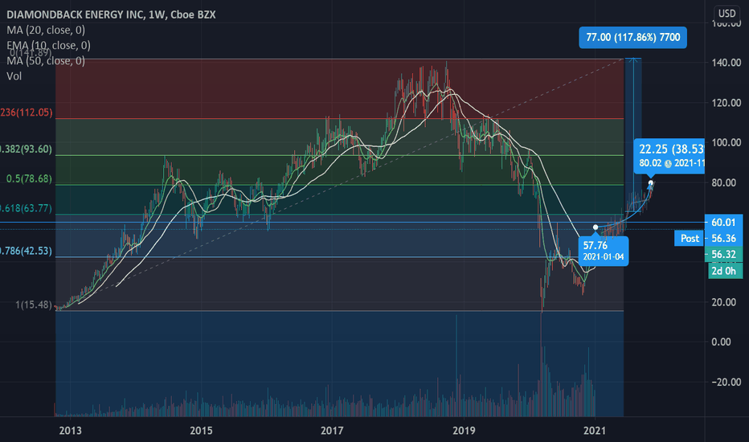The height and width of the screenshot is (442, 749).
Task: Select the 0.382(93.60) Fibonacci level label
Action: coord(26,149)
